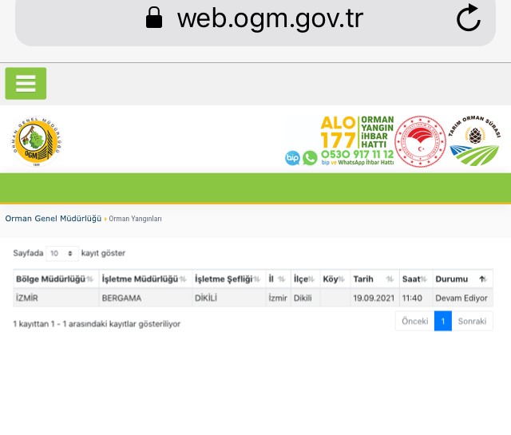Expand the records-per-page dropdown
Image resolution: width=511 pixels, height=435 pixels.
click(x=61, y=253)
